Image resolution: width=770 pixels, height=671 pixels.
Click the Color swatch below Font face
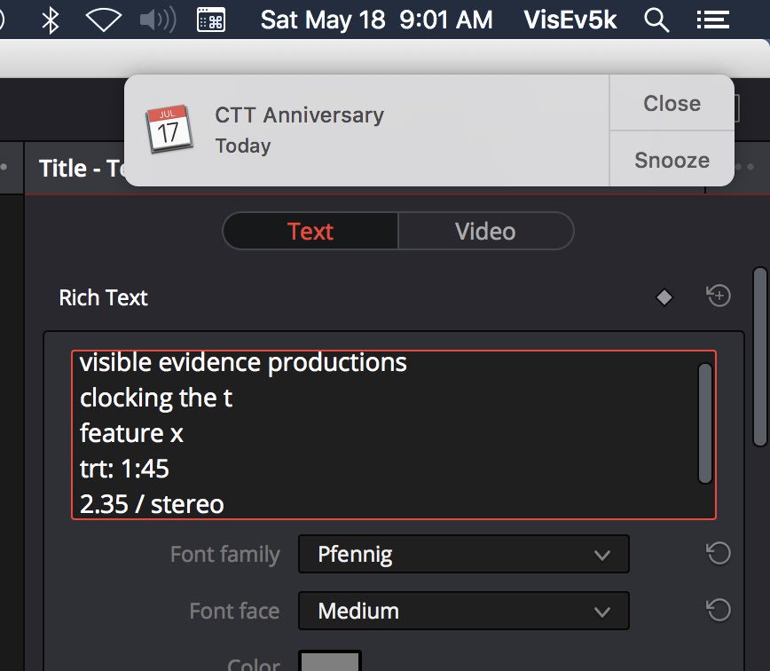331,662
